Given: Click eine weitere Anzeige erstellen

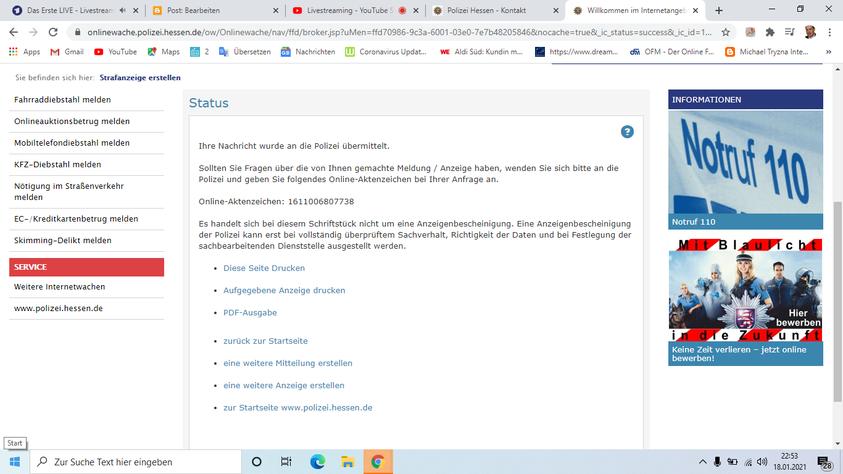Looking at the screenshot, I should point(284,386).
